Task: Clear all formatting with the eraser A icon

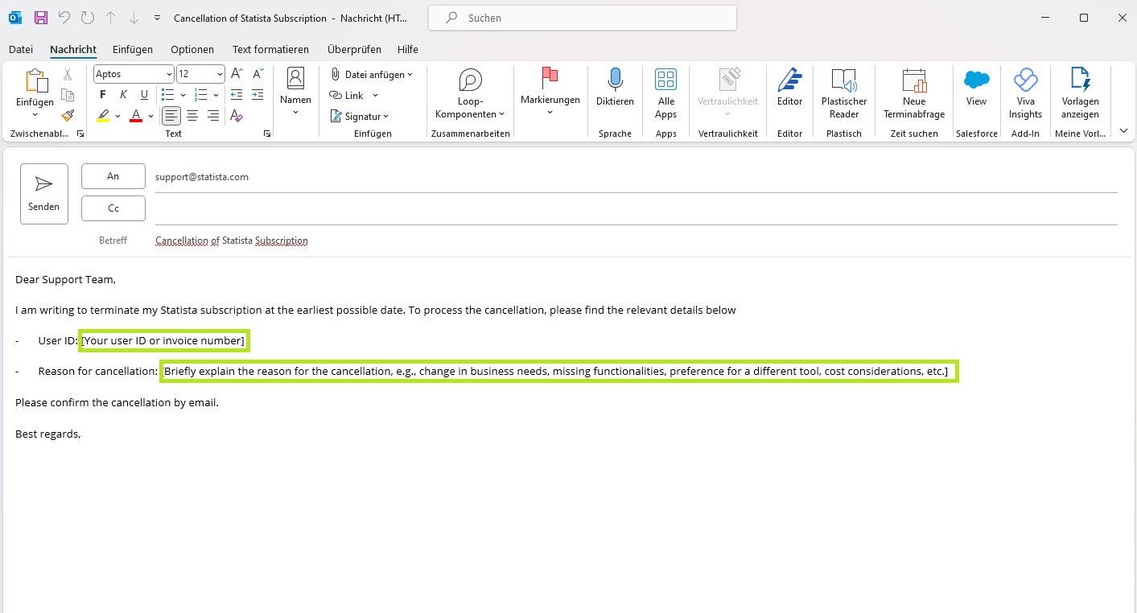Action: [x=237, y=116]
